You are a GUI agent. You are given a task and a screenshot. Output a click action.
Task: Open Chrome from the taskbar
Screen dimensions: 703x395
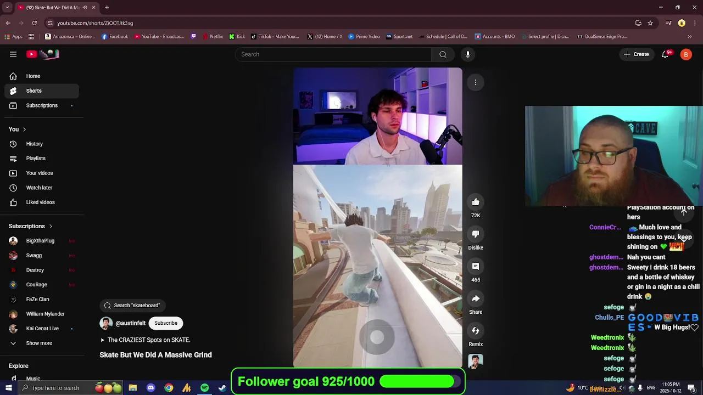[169, 388]
